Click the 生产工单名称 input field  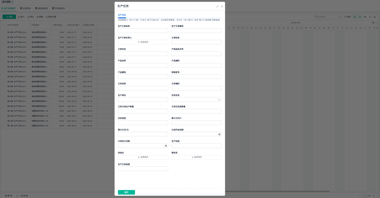pos(143,31)
